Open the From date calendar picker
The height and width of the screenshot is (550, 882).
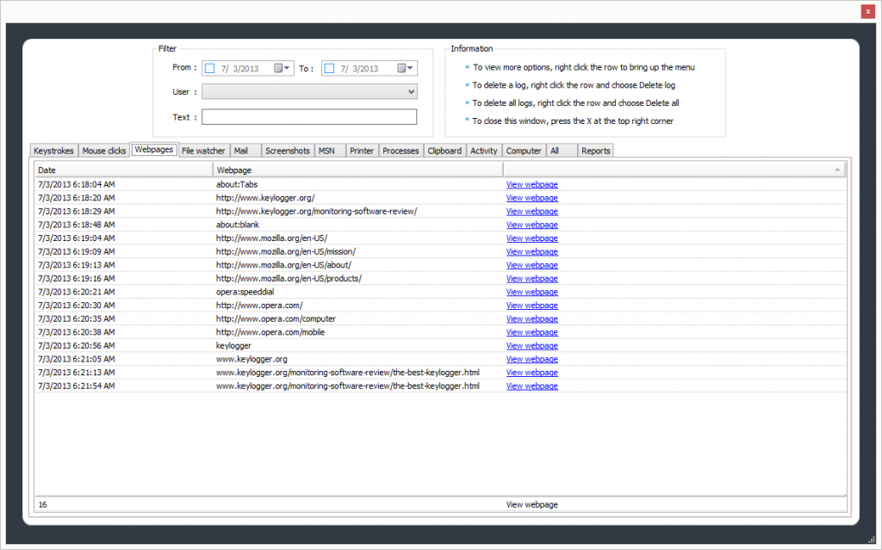(283, 69)
